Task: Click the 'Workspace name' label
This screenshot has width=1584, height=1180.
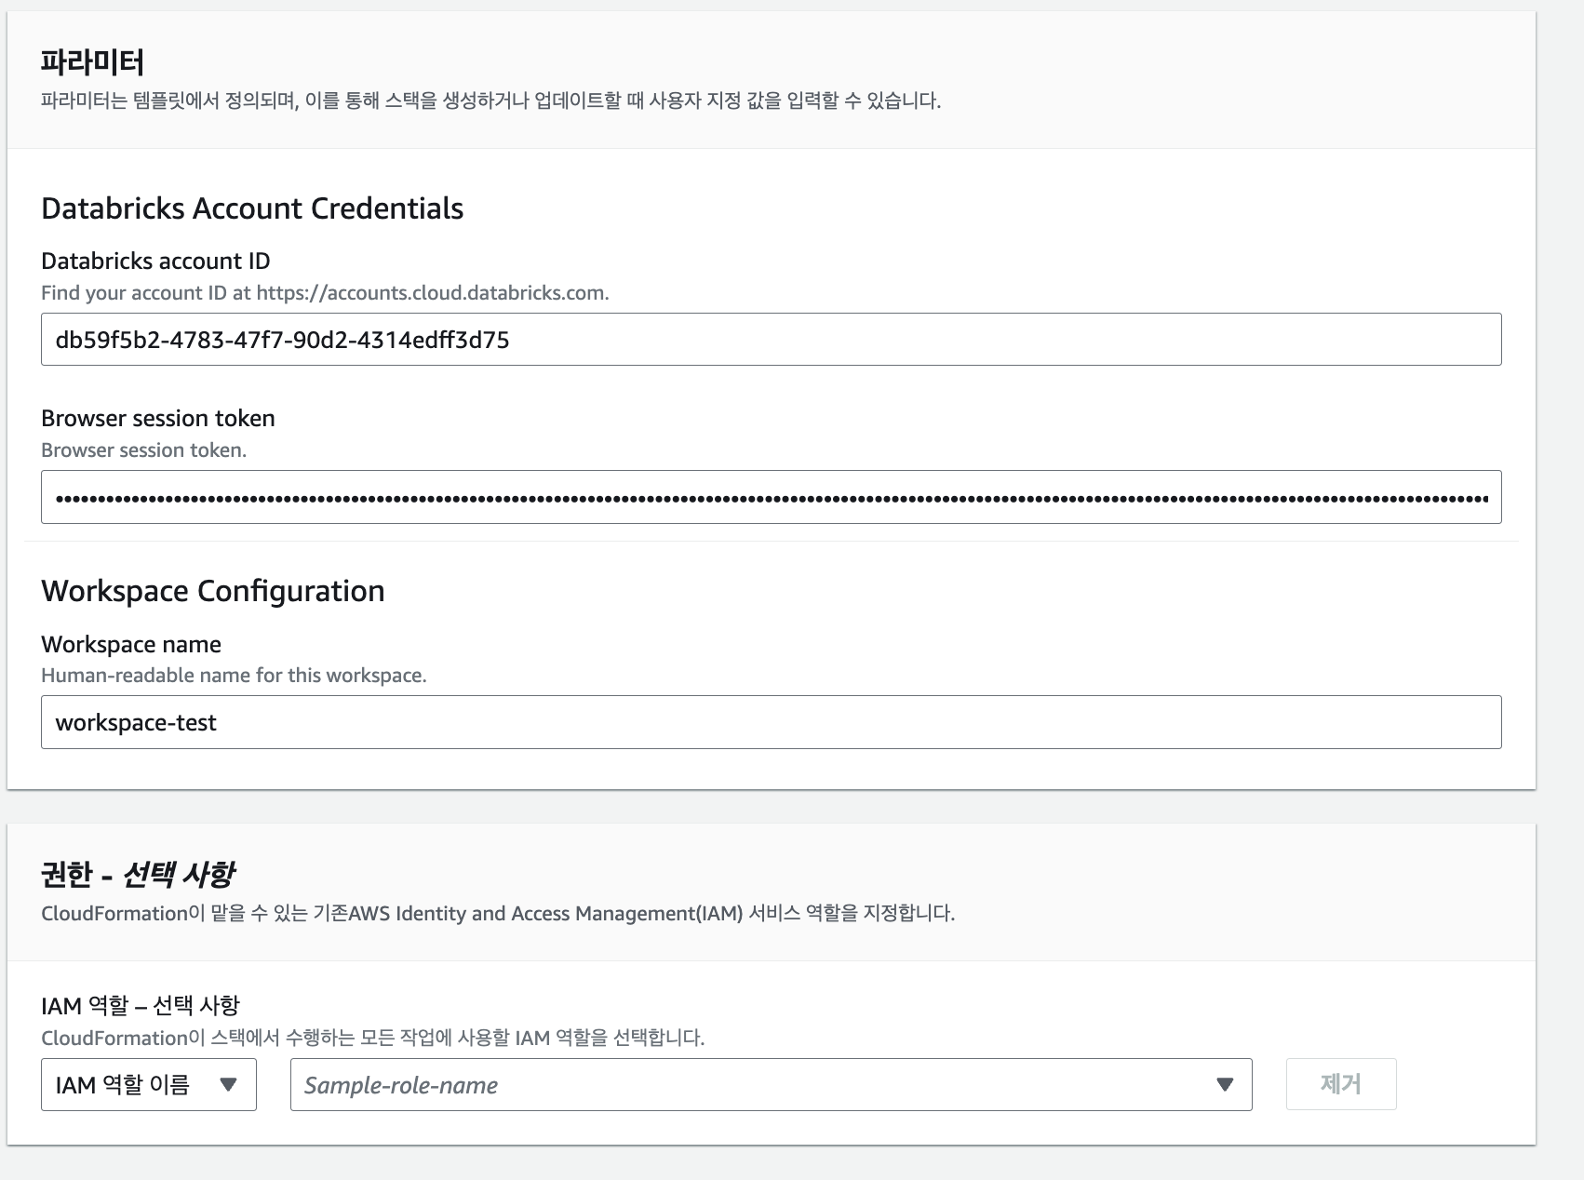Action: (x=131, y=645)
